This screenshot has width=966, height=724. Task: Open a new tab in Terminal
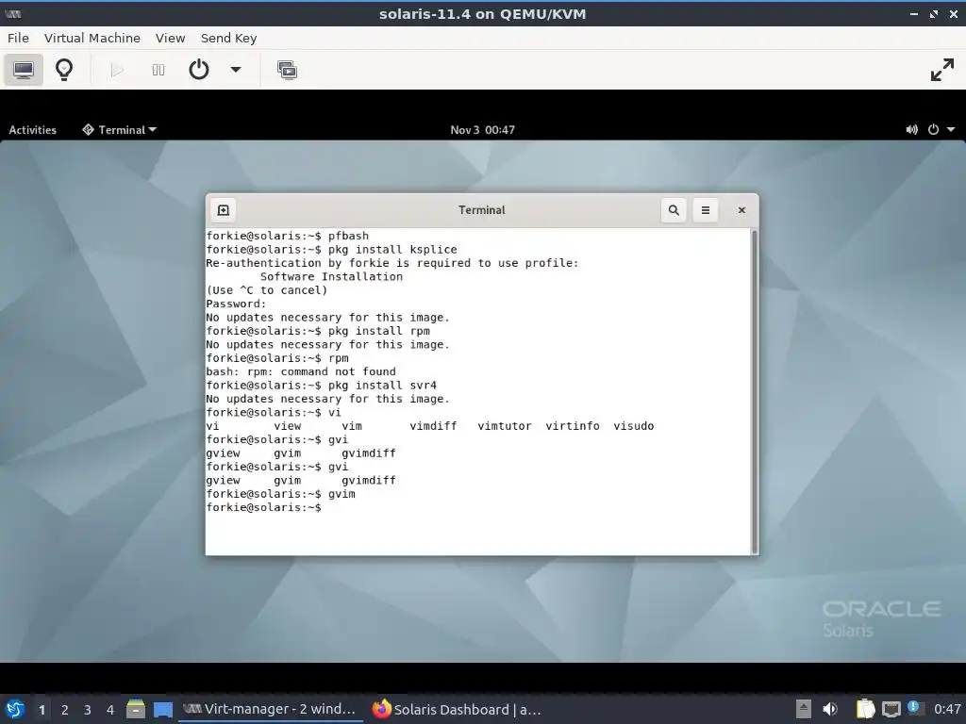coord(223,210)
